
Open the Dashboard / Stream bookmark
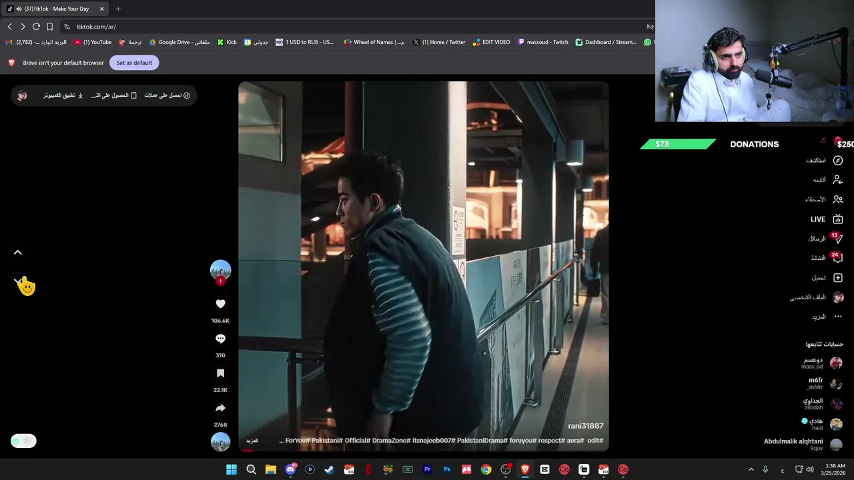(x=606, y=42)
